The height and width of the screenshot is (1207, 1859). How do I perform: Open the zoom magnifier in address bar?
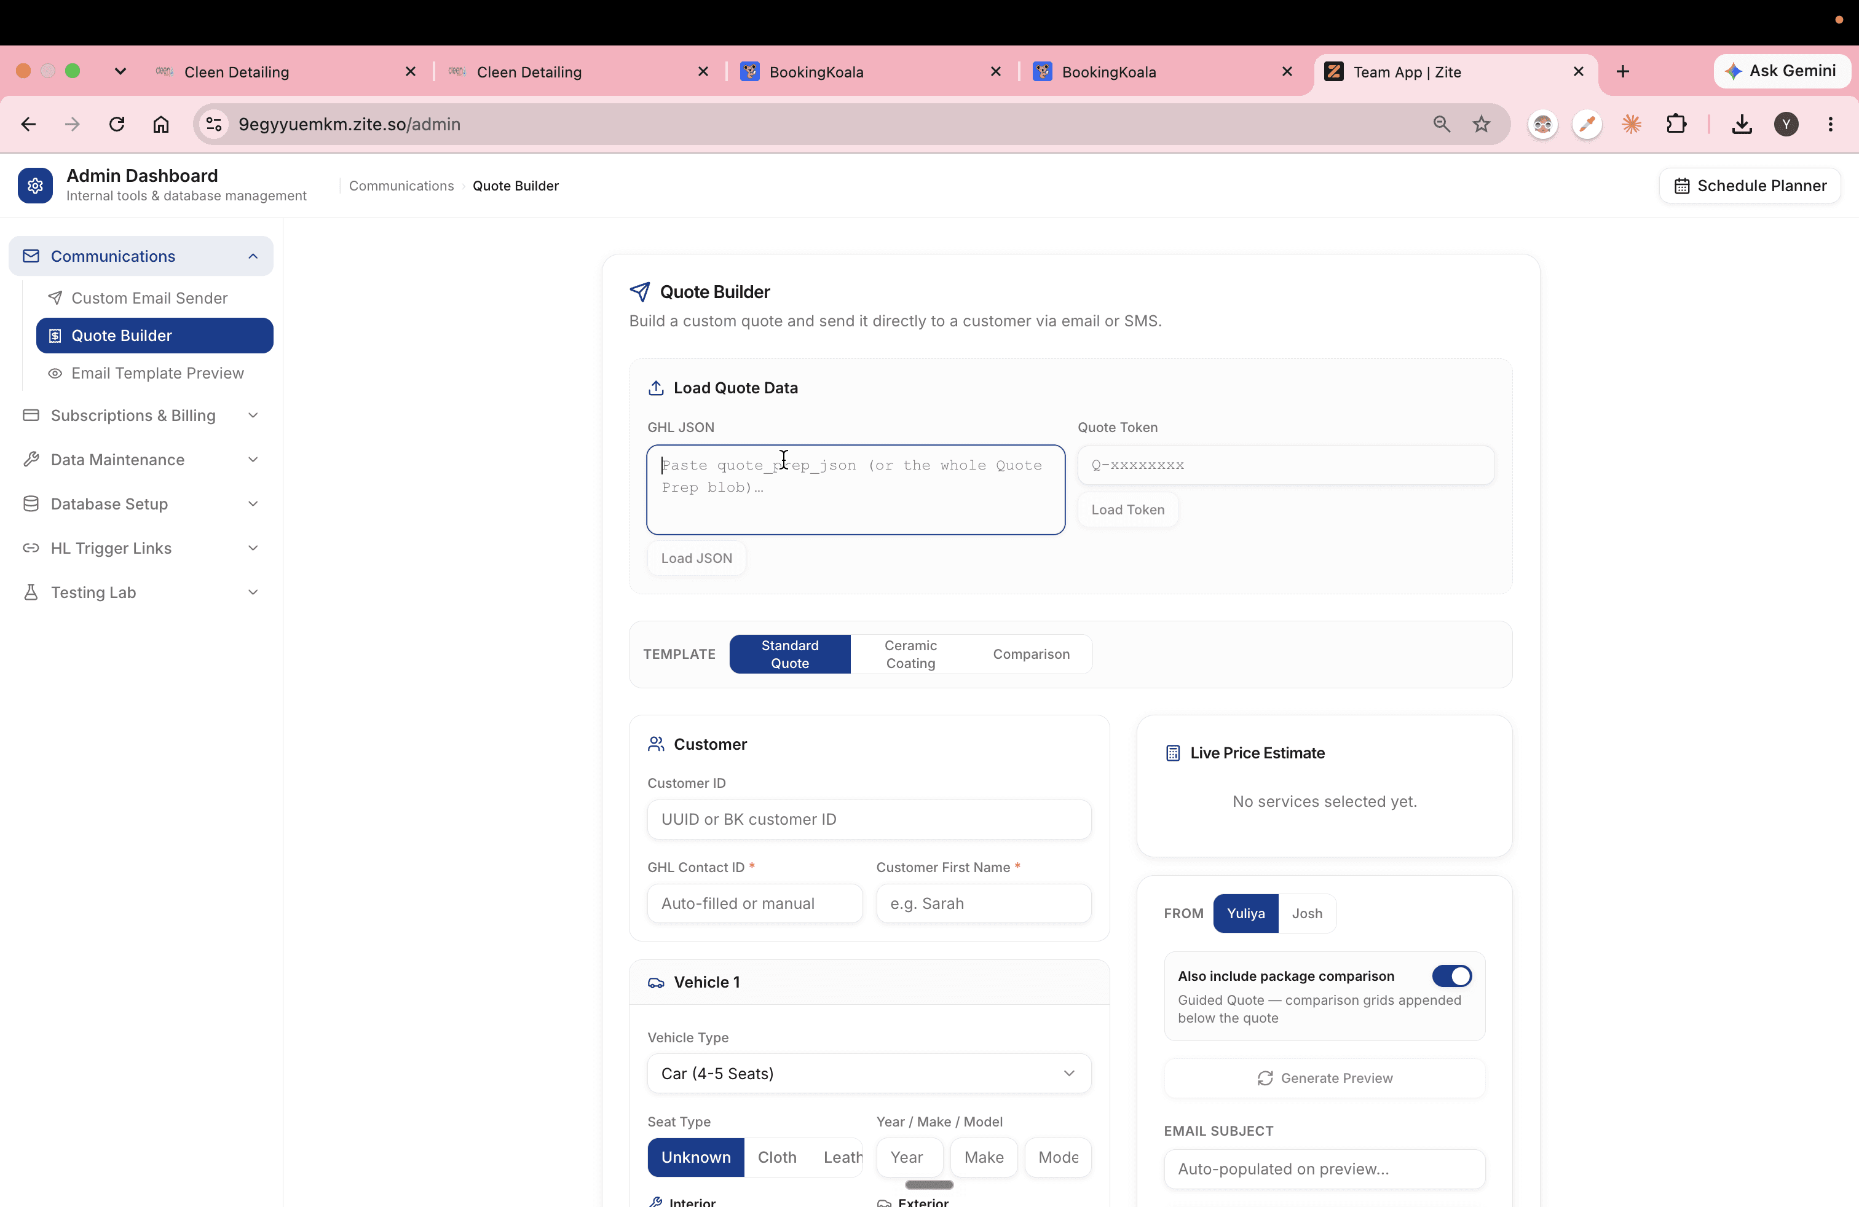tap(1441, 124)
